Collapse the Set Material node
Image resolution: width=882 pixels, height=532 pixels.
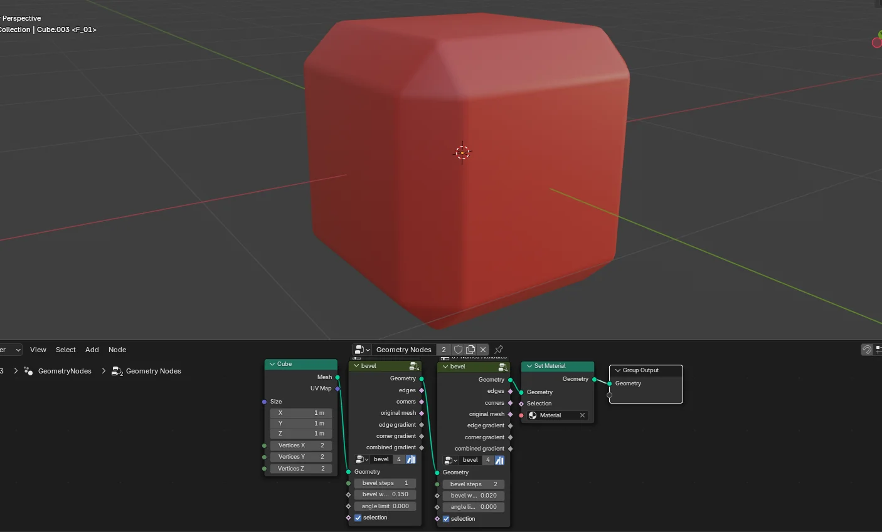point(529,365)
